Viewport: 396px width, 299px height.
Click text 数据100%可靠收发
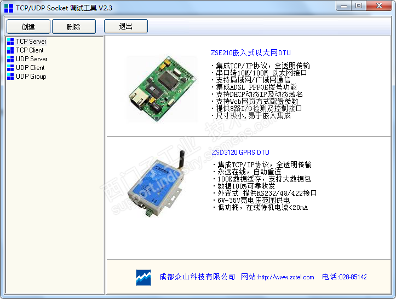246,186
